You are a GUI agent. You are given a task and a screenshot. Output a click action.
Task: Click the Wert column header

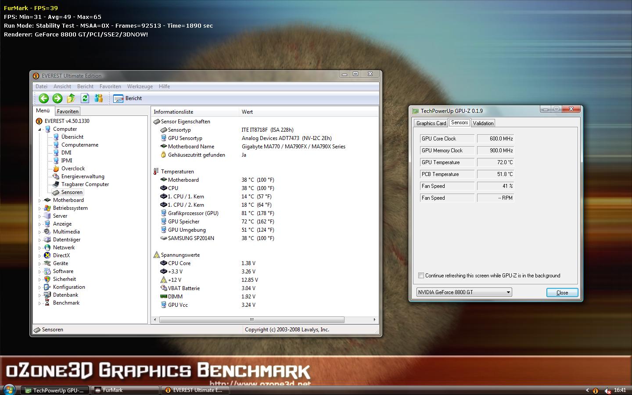click(309, 112)
